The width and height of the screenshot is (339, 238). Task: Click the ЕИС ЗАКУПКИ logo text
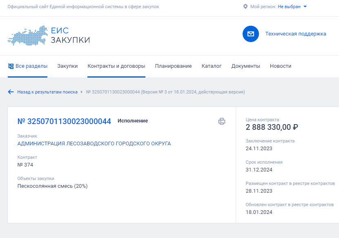(70, 36)
